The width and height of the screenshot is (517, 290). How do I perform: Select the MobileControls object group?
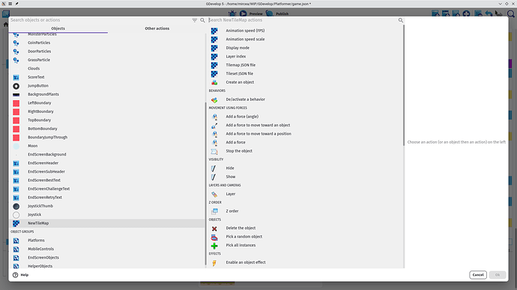click(x=107, y=249)
